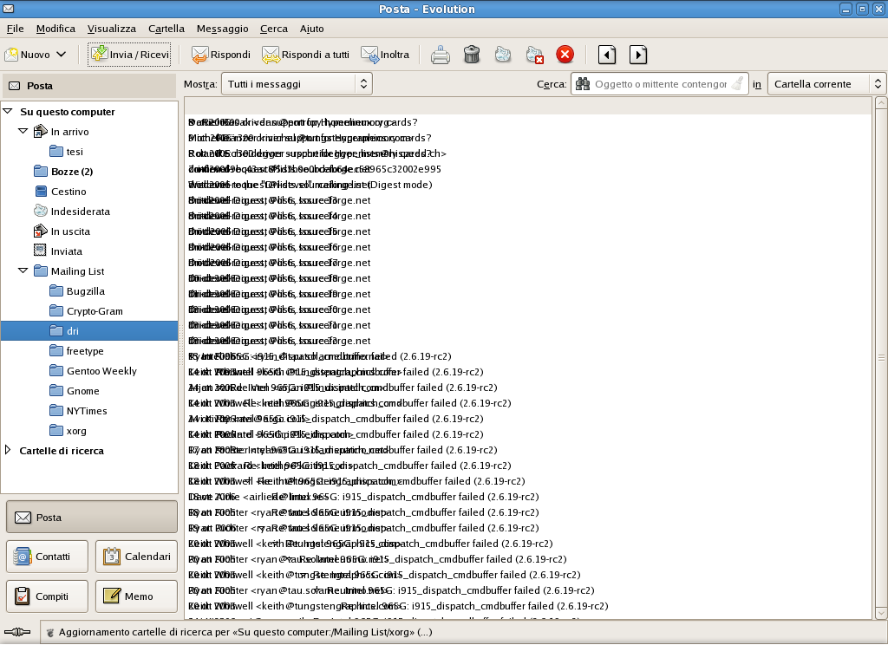This screenshot has width=888, height=645.
Task: Click the Invia / Ricevi button
Action: click(x=129, y=55)
